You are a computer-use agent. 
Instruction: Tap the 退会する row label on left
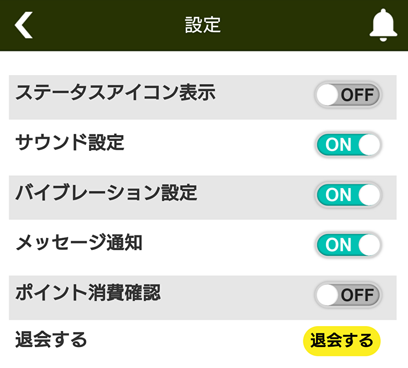51,339
